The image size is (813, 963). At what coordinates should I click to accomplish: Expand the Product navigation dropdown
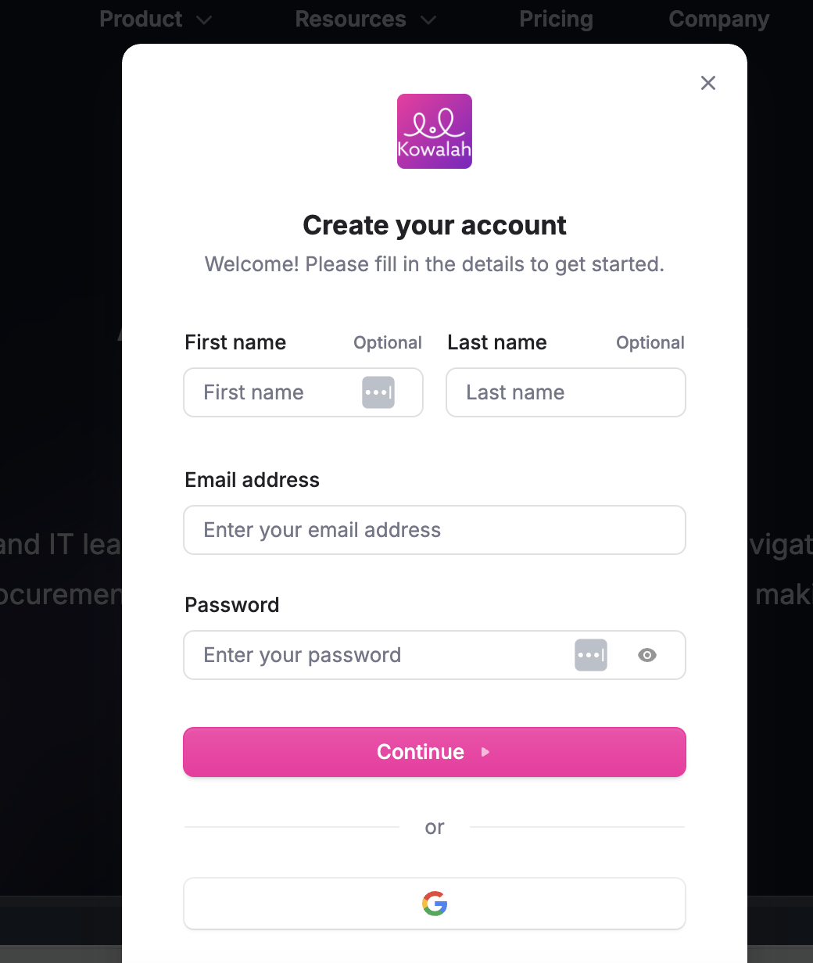tap(141, 20)
